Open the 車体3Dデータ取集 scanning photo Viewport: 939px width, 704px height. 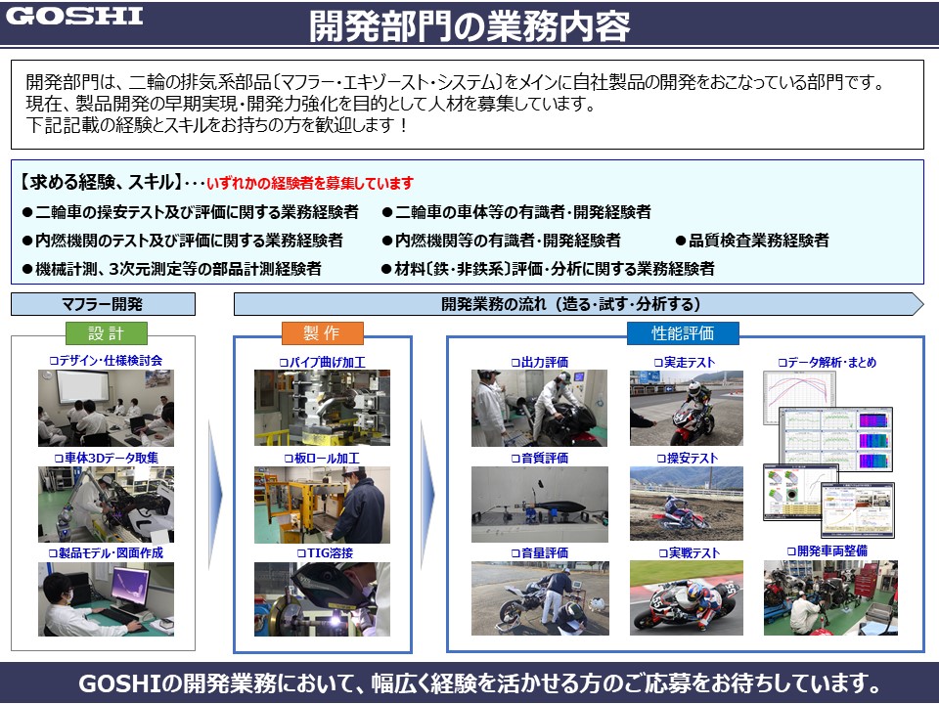(106, 504)
